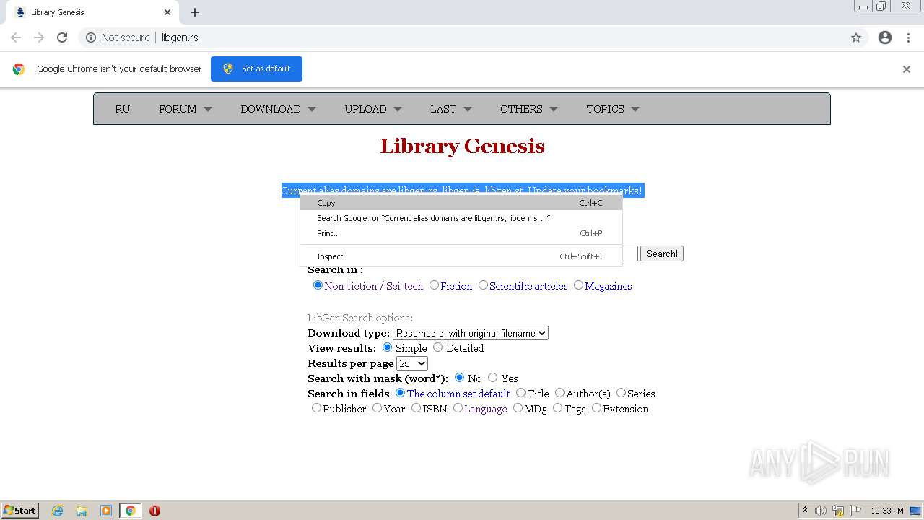Click the volume speaker tray icon
Screen dimensions: 924x520
point(821,511)
